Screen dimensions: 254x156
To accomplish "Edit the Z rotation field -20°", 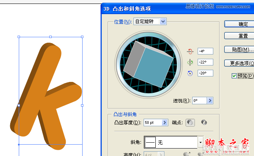I will (x=205, y=73).
